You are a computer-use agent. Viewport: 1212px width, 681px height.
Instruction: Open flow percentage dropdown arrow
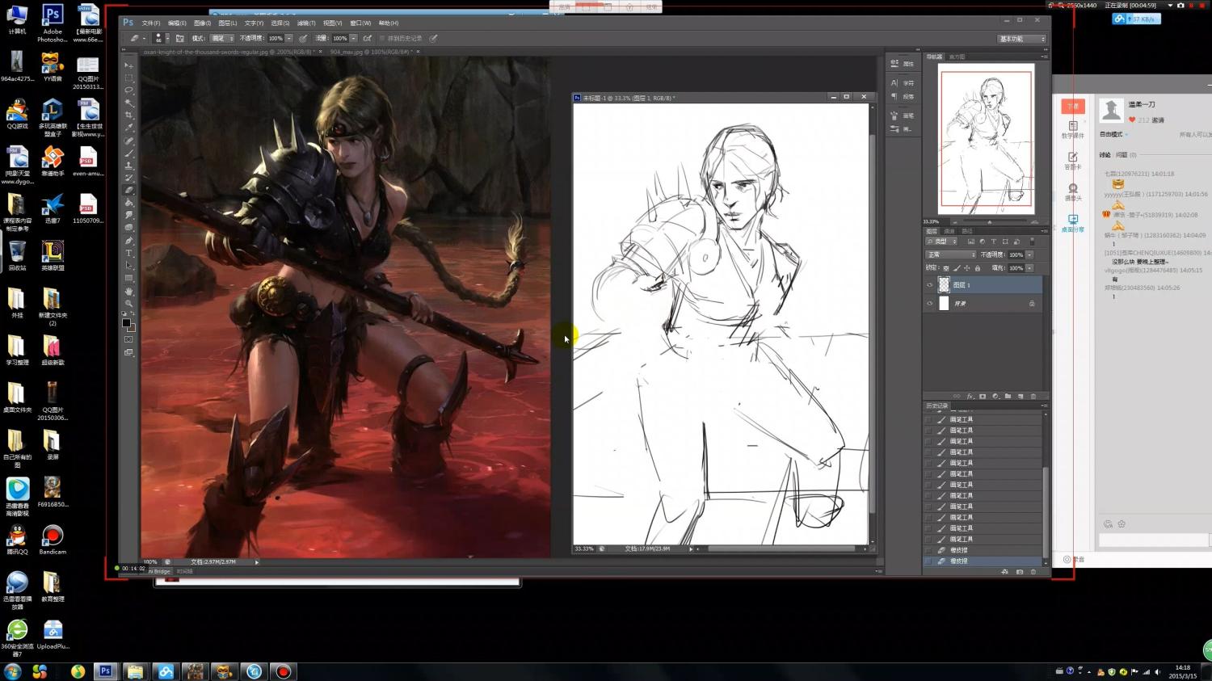click(353, 38)
